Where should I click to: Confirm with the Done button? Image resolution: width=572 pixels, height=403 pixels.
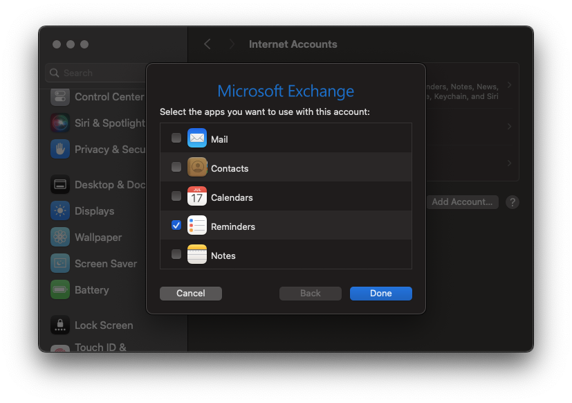[381, 294]
